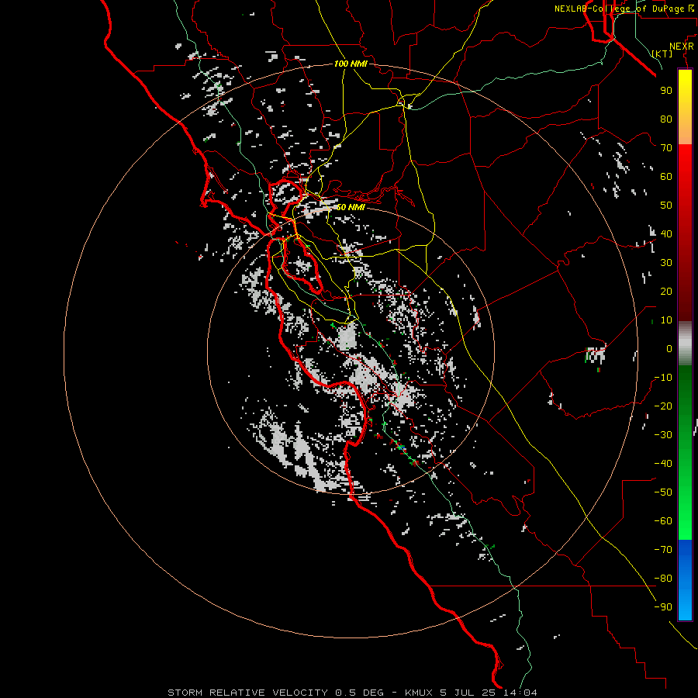Click the -40 scale value
Image resolution: width=698 pixels, height=698 pixels.
(663, 464)
